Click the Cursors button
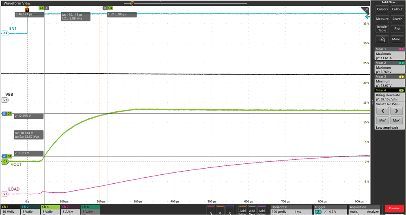The image size is (406, 215). [x=382, y=9]
